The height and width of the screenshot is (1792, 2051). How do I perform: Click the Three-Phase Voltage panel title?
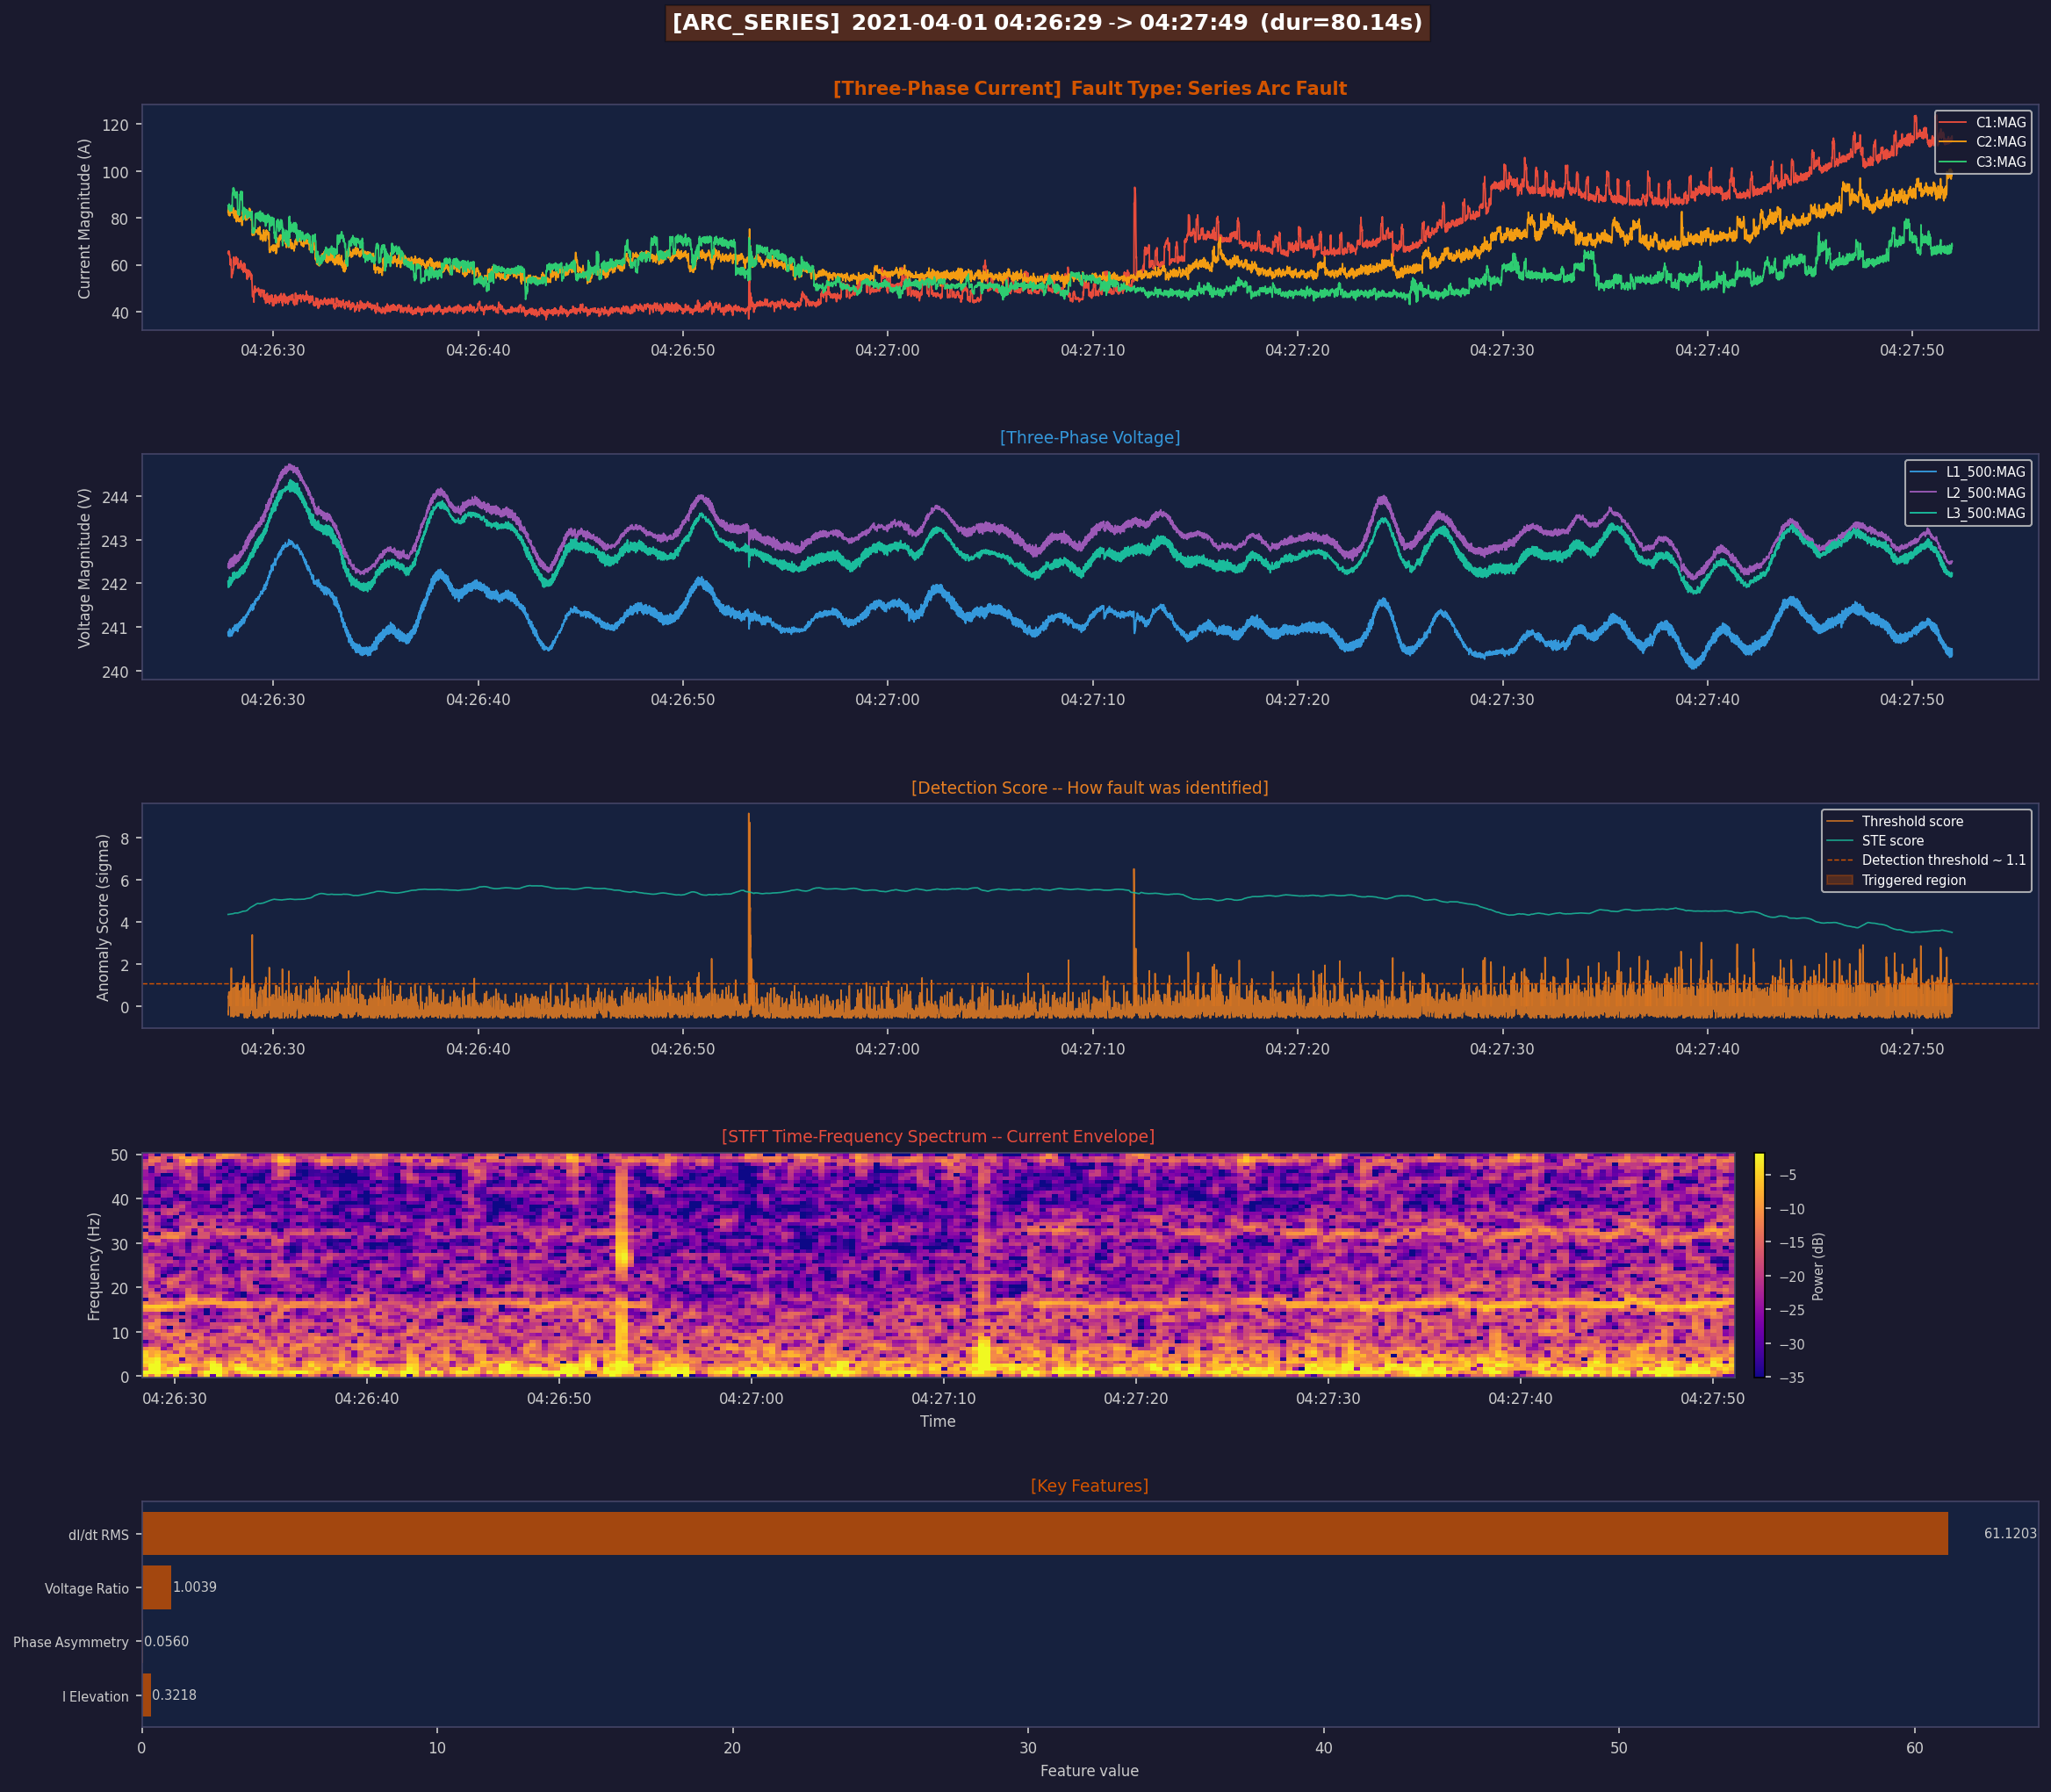(1089, 437)
